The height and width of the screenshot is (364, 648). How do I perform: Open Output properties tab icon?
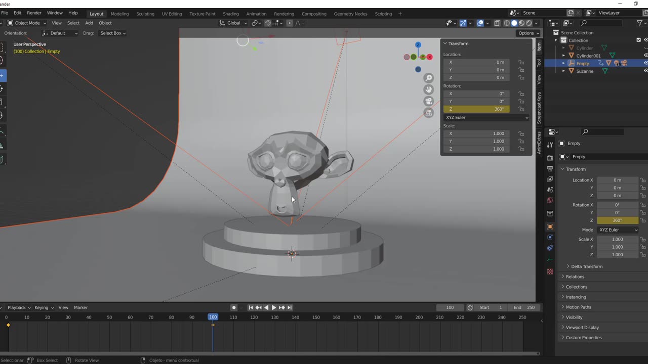550,168
